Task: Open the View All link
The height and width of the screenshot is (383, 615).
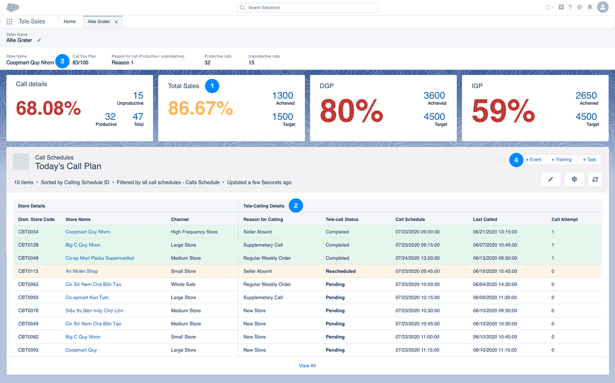Action: click(x=307, y=366)
